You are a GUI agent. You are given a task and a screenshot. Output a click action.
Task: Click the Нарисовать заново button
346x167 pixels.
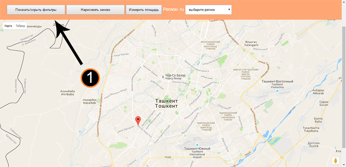95,10
